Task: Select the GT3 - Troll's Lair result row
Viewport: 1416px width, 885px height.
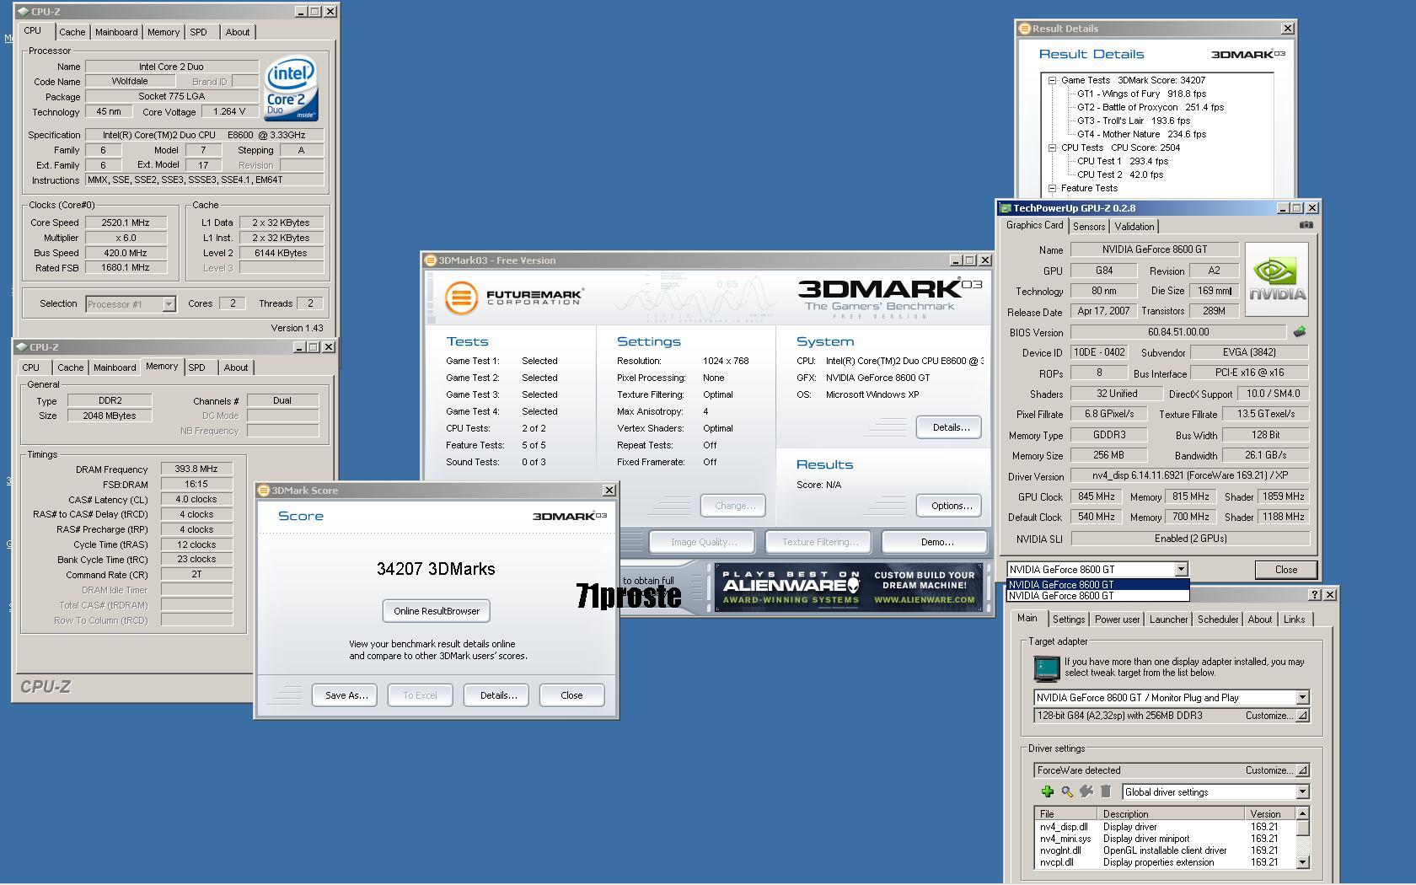Action: pyautogui.click(x=1134, y=121)
